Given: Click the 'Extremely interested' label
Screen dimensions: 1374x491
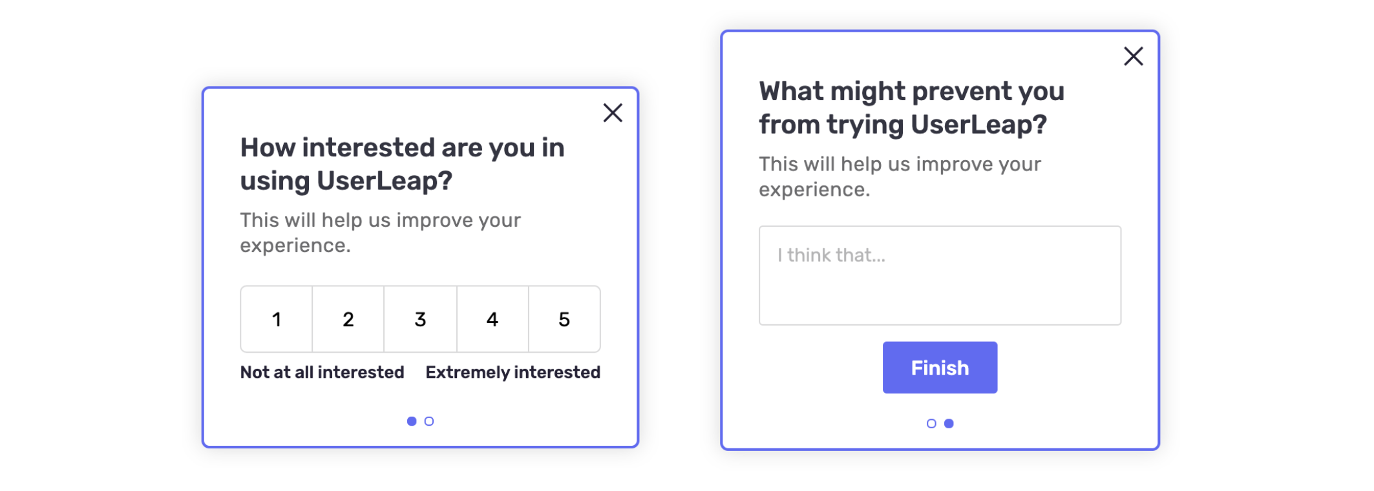Looking at the screenshot, I should pyautogui.click(x=513, y=372).
